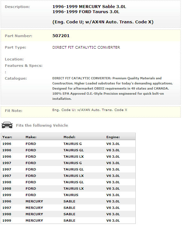Click the Engine column header
Image resolution: width=182 pixels, height=229 pixels.
pyautogui.click(x=113, y=137)
